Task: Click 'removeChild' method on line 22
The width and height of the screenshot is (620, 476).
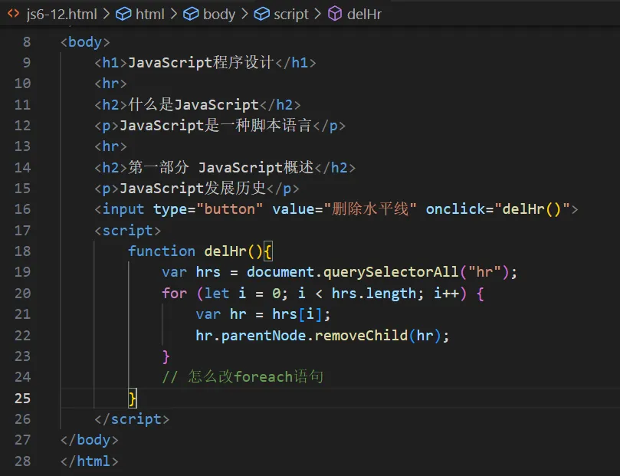Action: pos(361,336)
